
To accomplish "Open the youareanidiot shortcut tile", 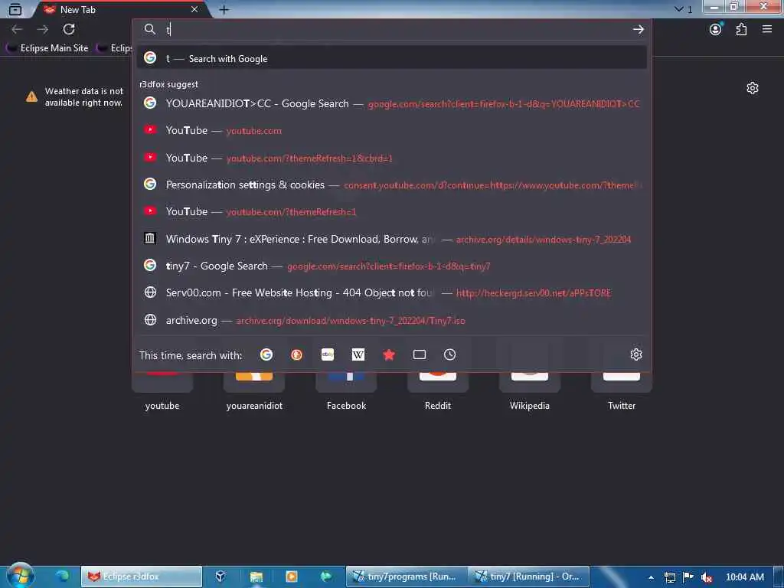I will [x=254, y=391].
